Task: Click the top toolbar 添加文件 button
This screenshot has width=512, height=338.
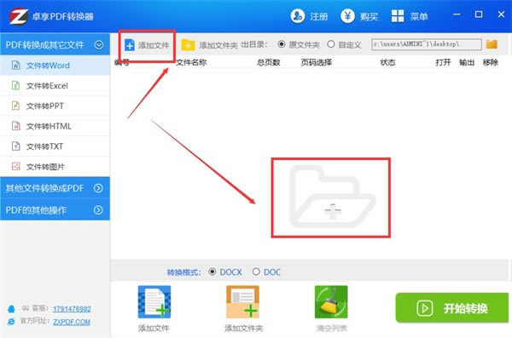Action: tap(147, 45)
